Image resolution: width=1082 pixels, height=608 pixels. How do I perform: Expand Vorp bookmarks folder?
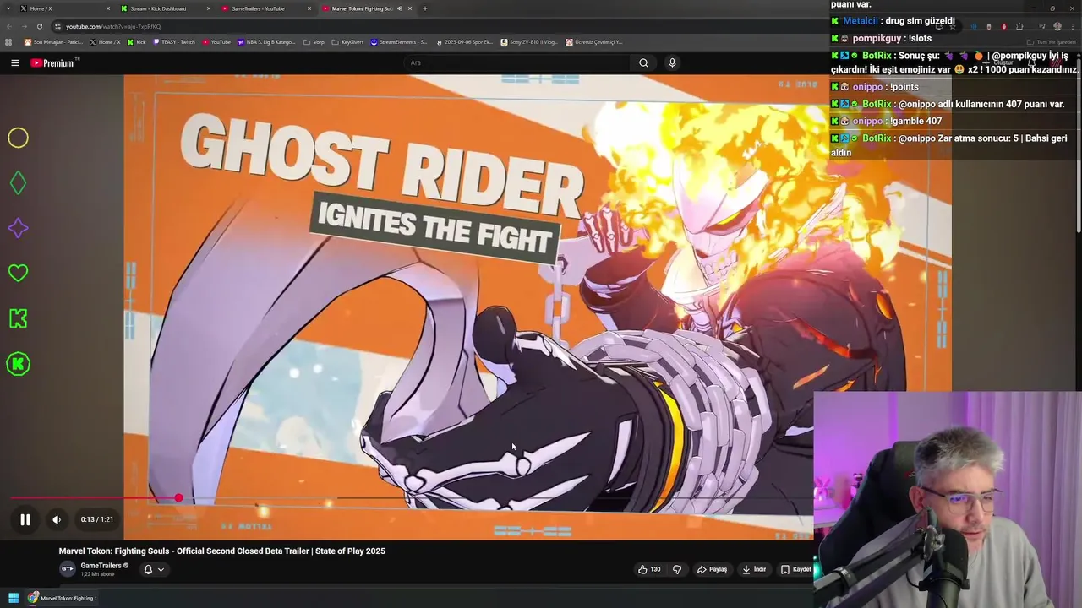pyautogui.click(x=314, y=41)
